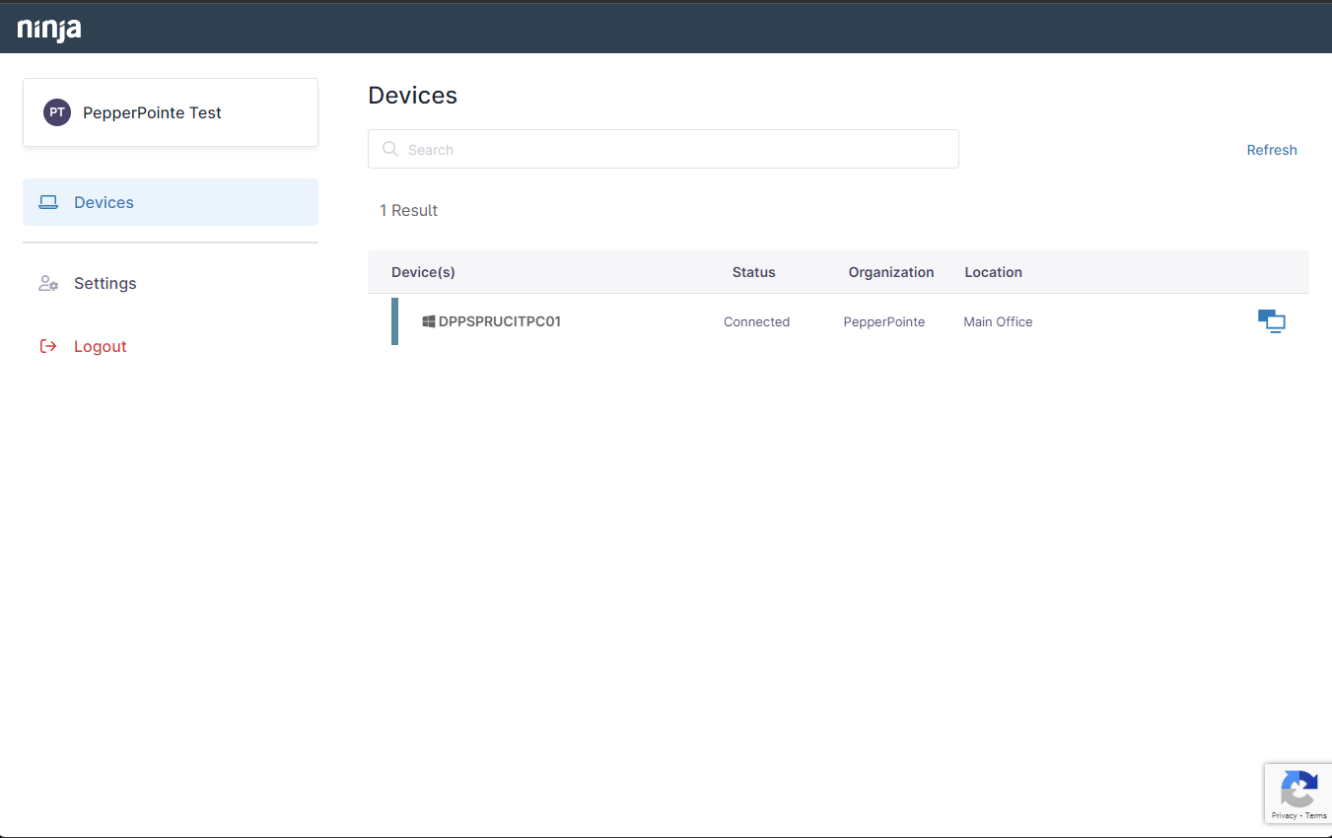Image resolution: width=1332 pixels, height=838 pixels.
Task: Click the Windows logo next to DPPSPRUCITPC01
Action: 429,321
